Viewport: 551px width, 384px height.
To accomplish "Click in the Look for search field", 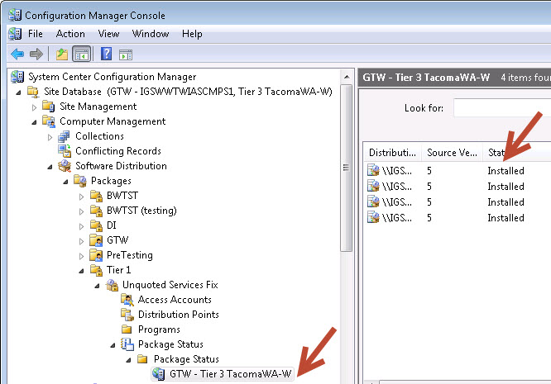I will [502, 108].
